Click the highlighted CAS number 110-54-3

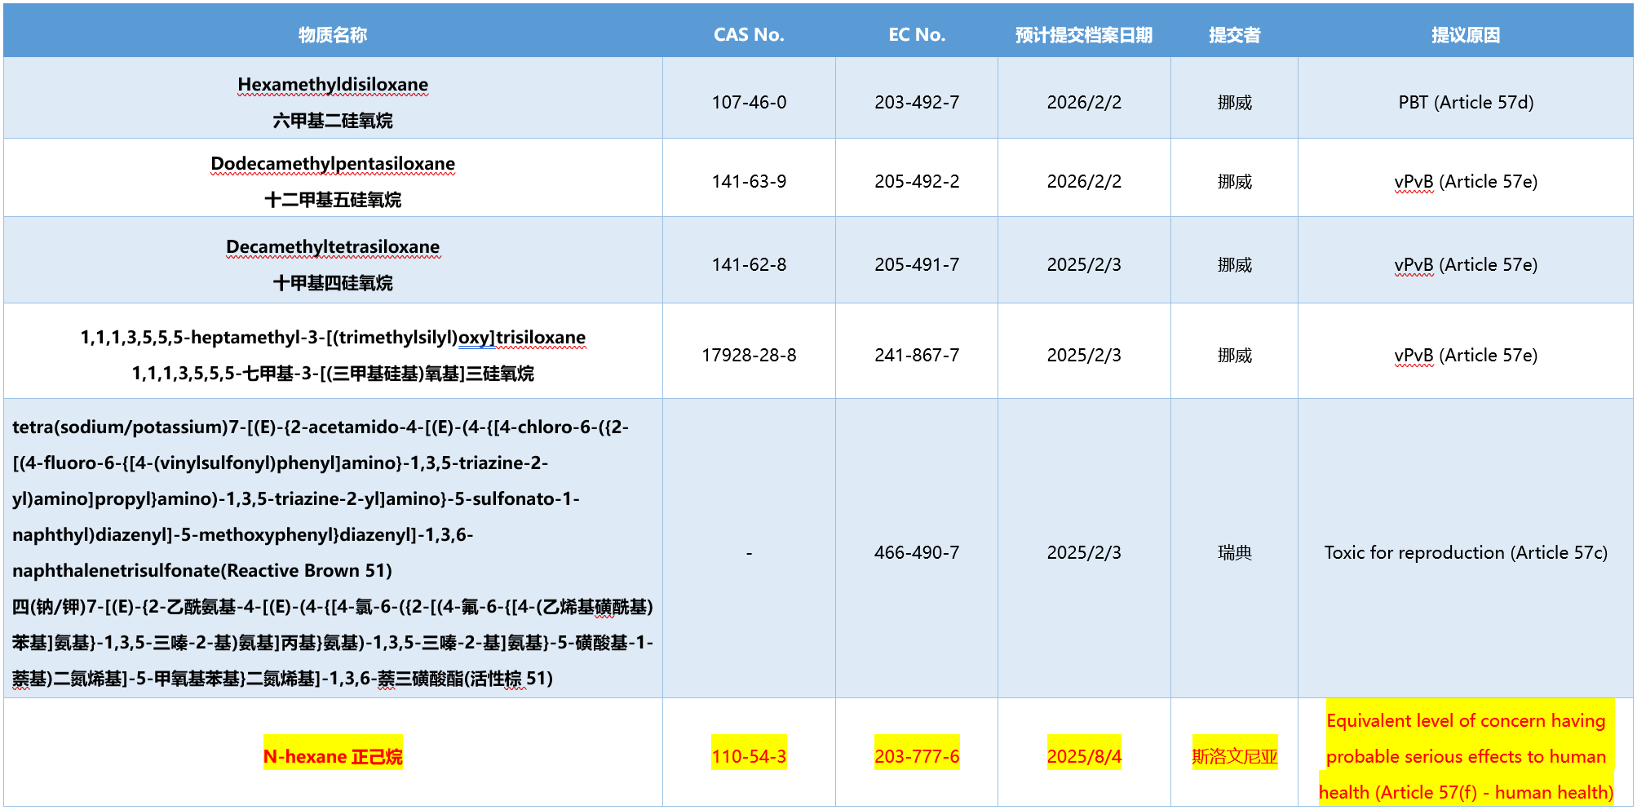click(x=748, y=755)
